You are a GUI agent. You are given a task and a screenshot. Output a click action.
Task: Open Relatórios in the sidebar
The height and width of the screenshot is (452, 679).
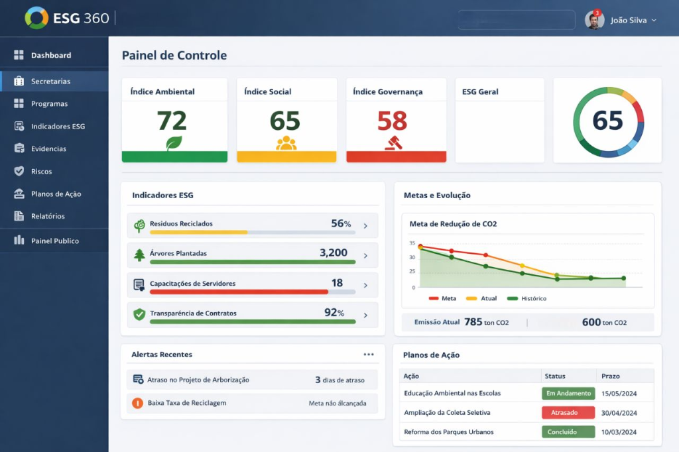[x=54, y=216]
